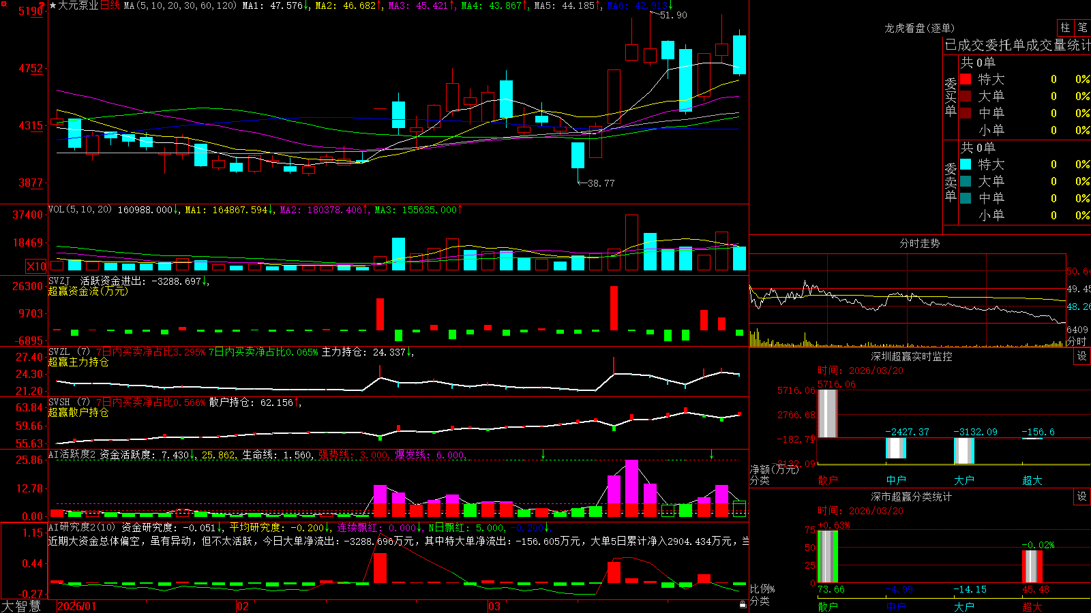Click the SVZL (7) indicator label
The width and height of the screenshot is (1091, 613).
click(69, 352)
